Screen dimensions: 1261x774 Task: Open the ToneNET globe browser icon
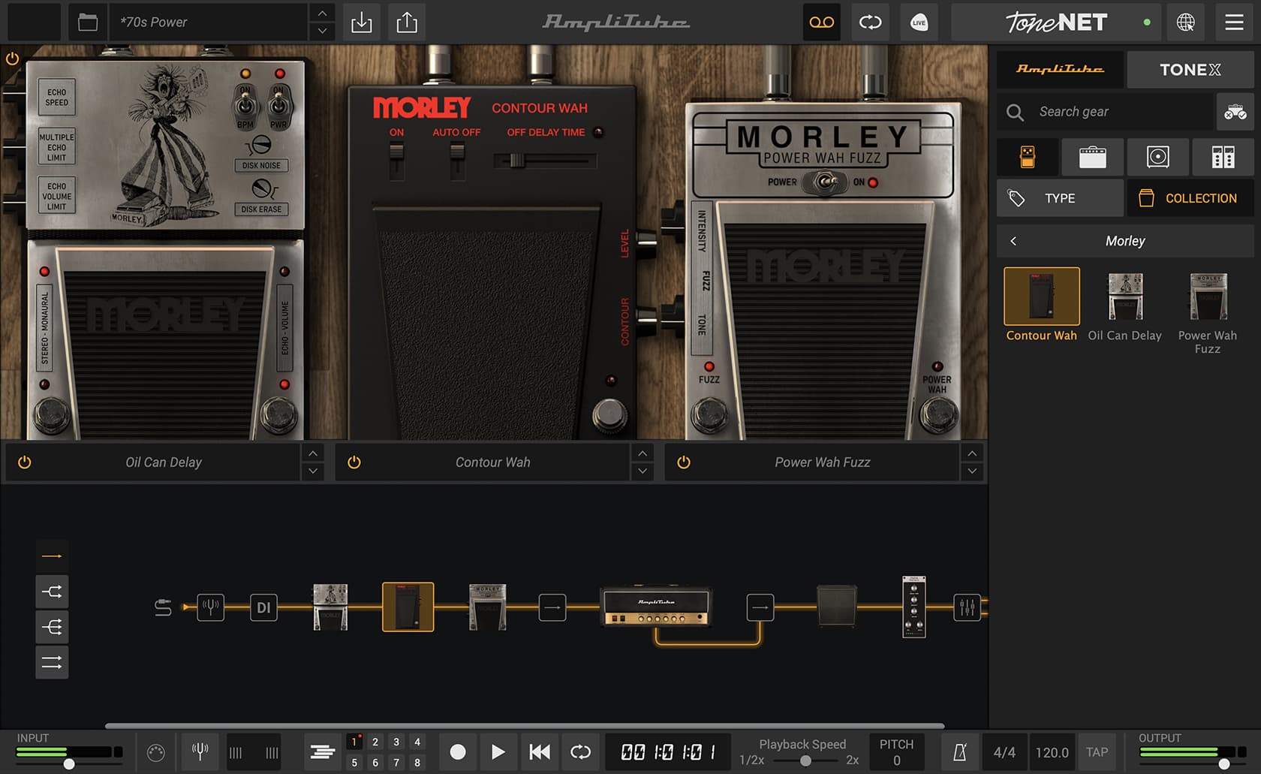1187,23
